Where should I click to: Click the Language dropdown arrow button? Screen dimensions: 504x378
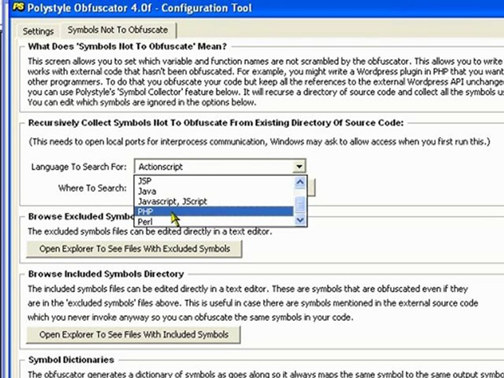[299, 167]
